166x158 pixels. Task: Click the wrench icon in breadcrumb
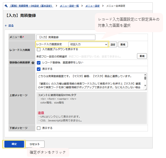pos(6,6)
